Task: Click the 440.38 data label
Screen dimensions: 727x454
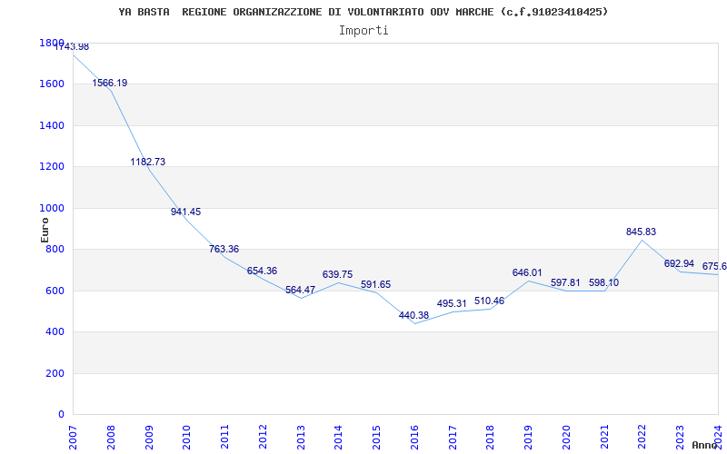Action: [x=413, y=315]
